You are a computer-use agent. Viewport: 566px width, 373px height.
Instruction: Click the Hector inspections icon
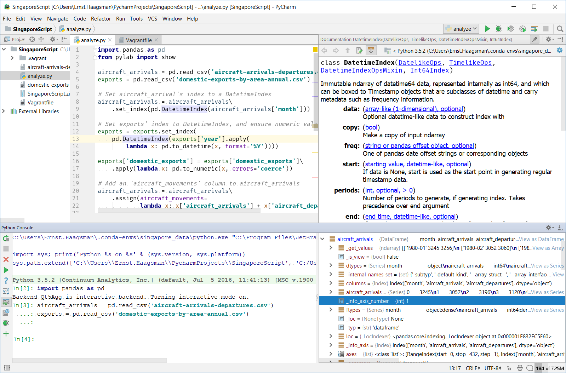pos(520,368)
